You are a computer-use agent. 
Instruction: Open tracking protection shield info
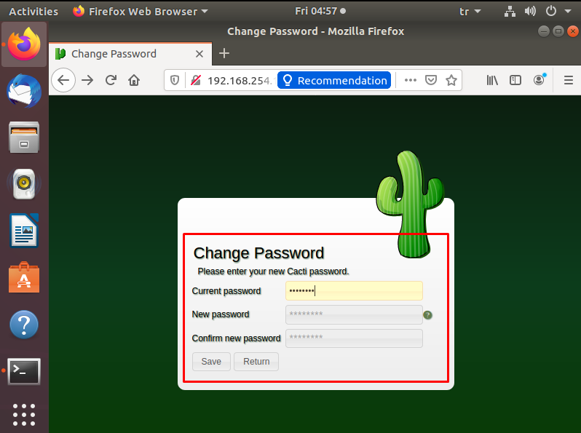[175, 80]
